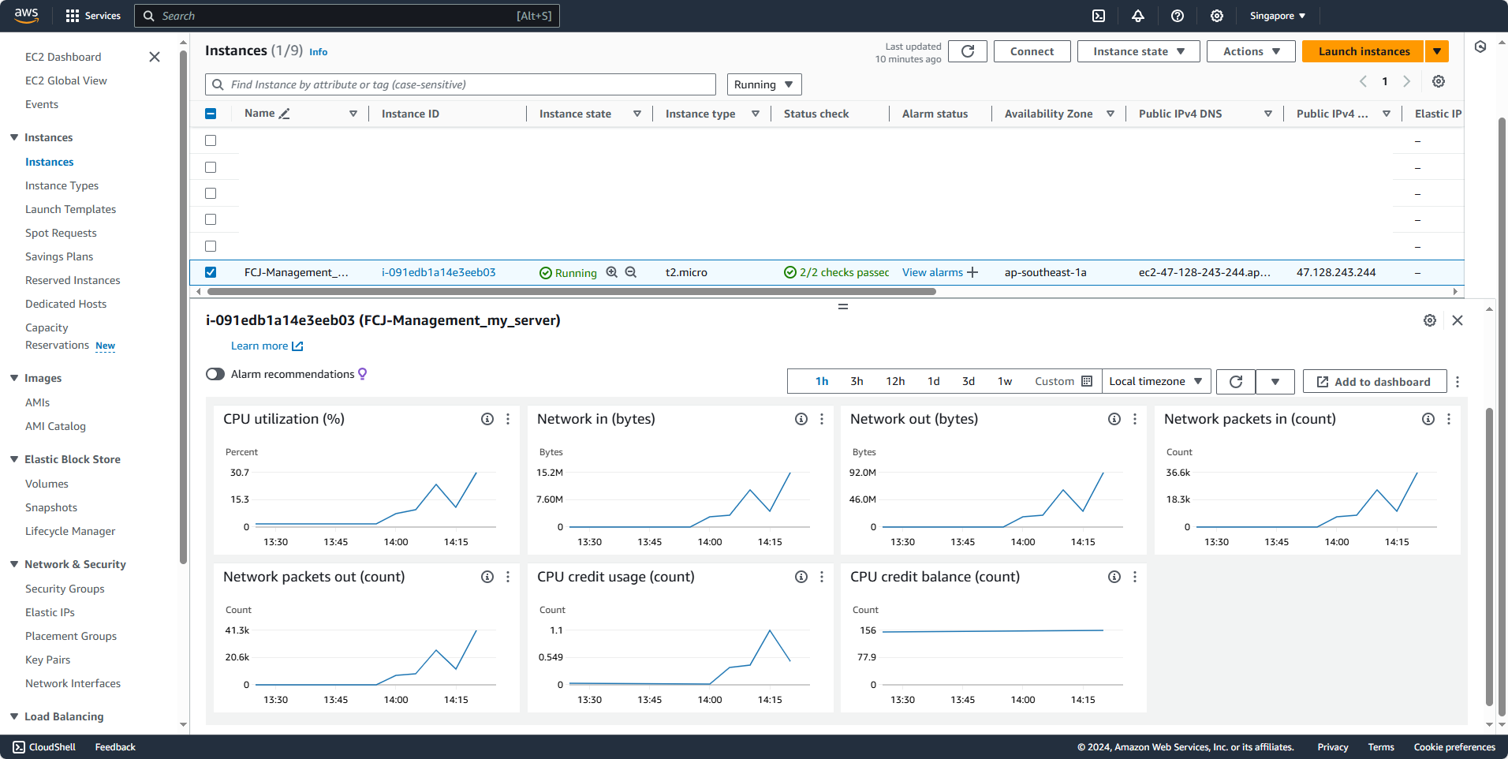Add alarm plus icon beside View alarms
Screen dimensions: 1508x759
coord(972,272)
